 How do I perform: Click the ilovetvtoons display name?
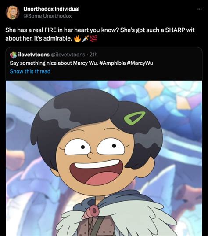click(34, 55)
